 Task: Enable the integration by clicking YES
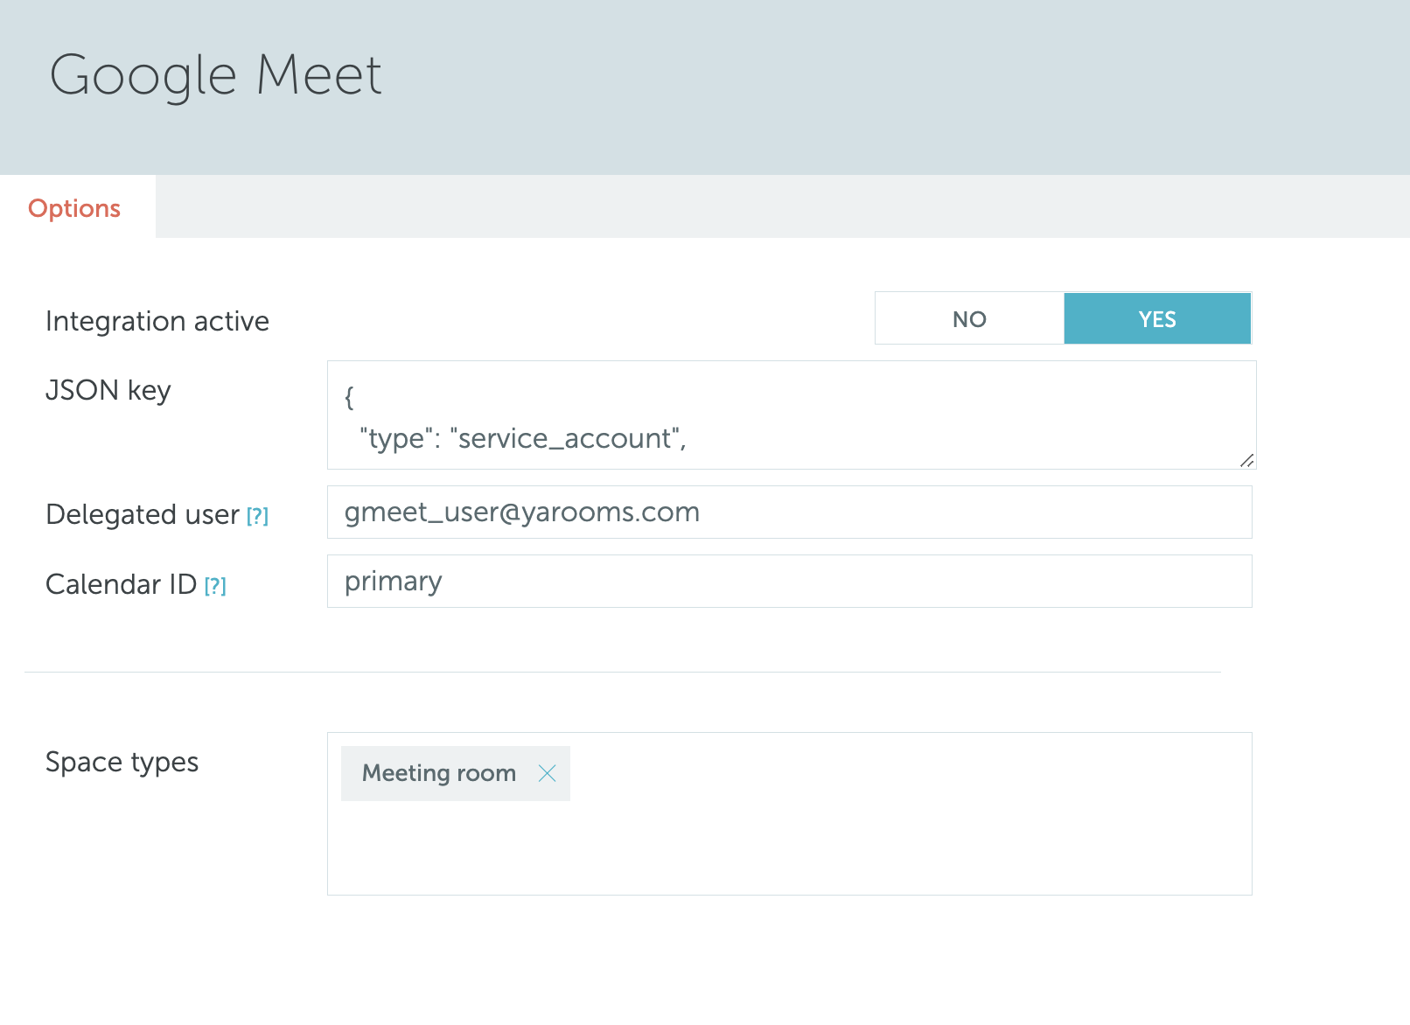1156,318
